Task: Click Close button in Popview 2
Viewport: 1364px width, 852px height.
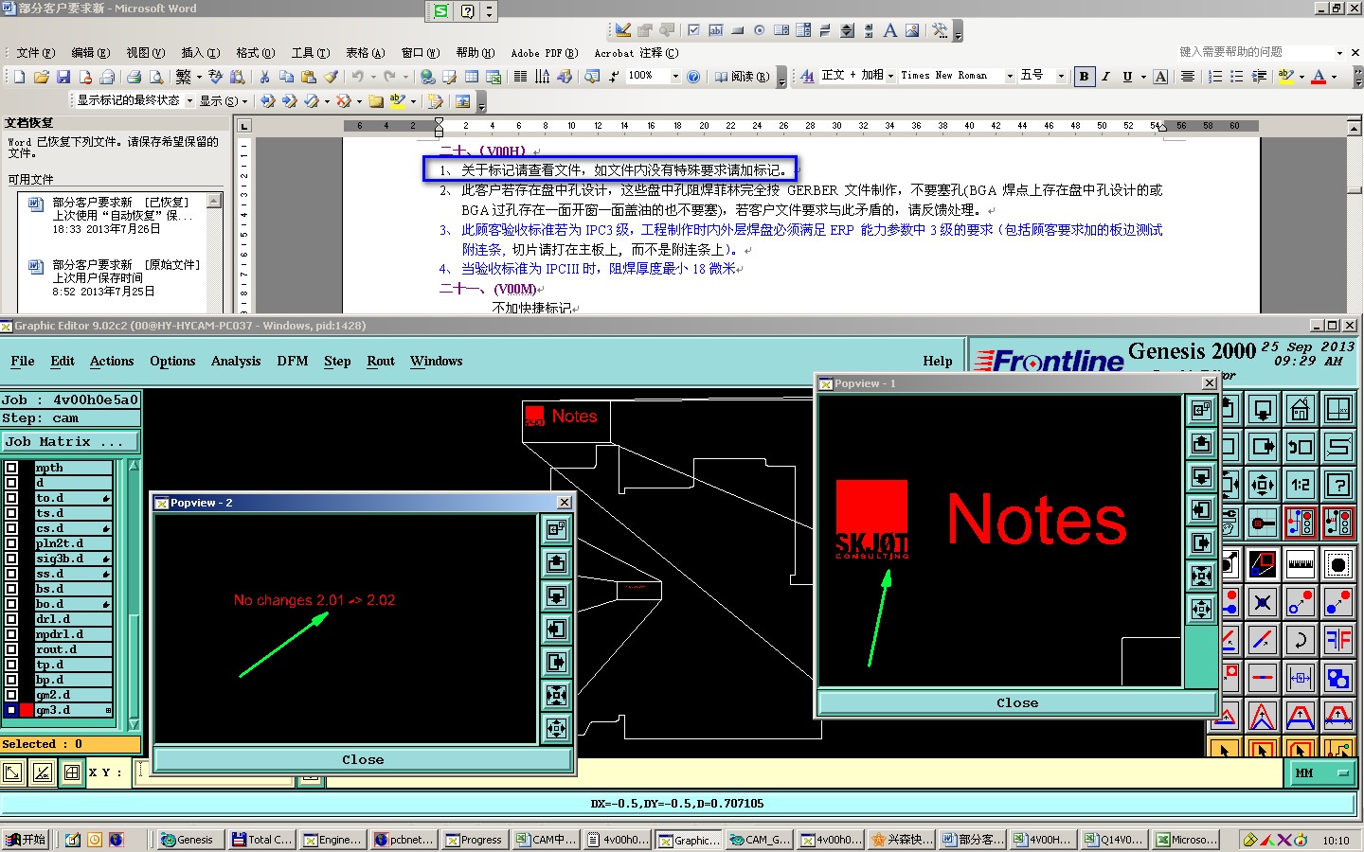Action: [363, 759]
